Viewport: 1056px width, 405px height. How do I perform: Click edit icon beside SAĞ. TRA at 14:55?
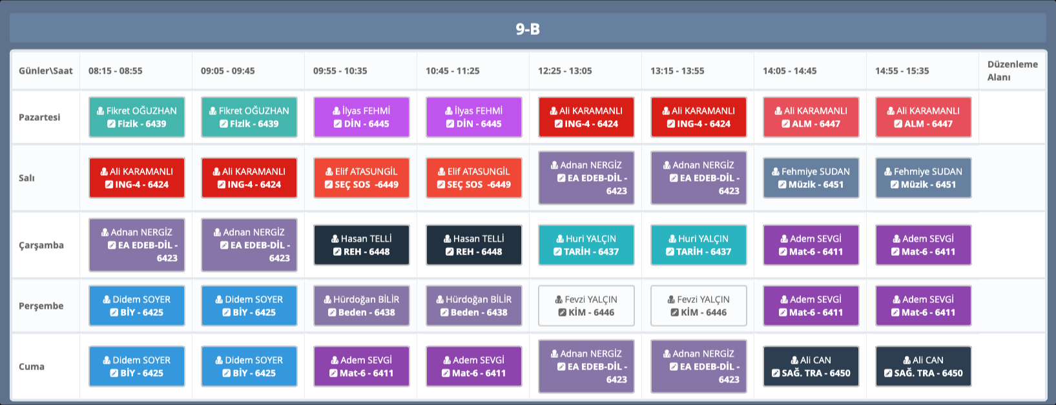pyautogui.click(x=888, y=373)
